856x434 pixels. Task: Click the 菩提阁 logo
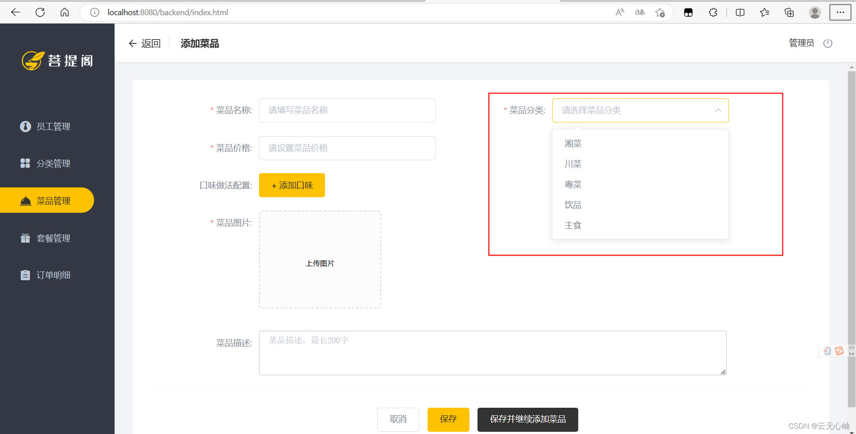coord(58,61)
